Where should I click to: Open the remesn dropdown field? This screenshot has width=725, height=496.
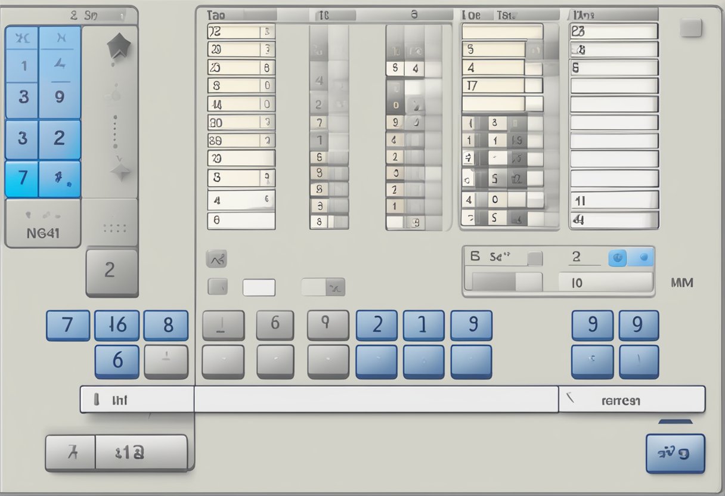[631, 399]
